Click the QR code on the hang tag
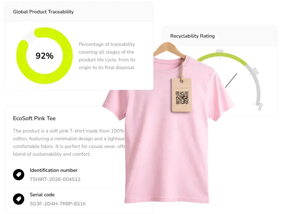This screenshot has height=214, width=282. 182,98
